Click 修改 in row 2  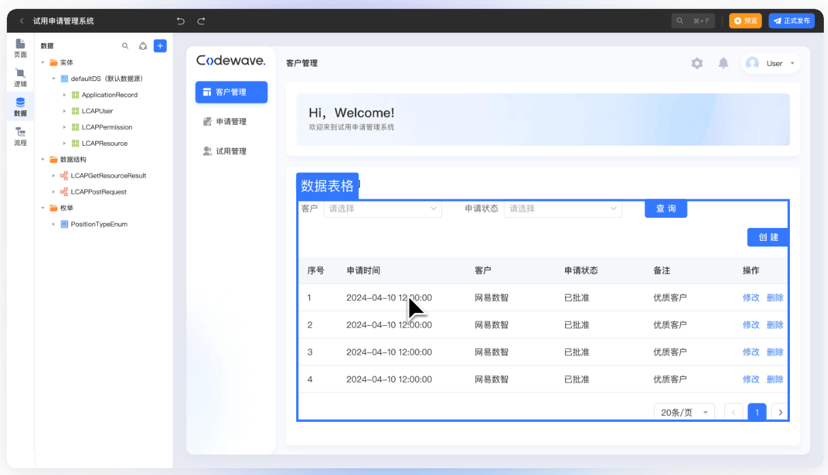[x=751, y=325]
